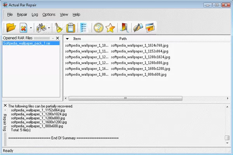Click the sort arrow before Item column

(x=67, y=39)
